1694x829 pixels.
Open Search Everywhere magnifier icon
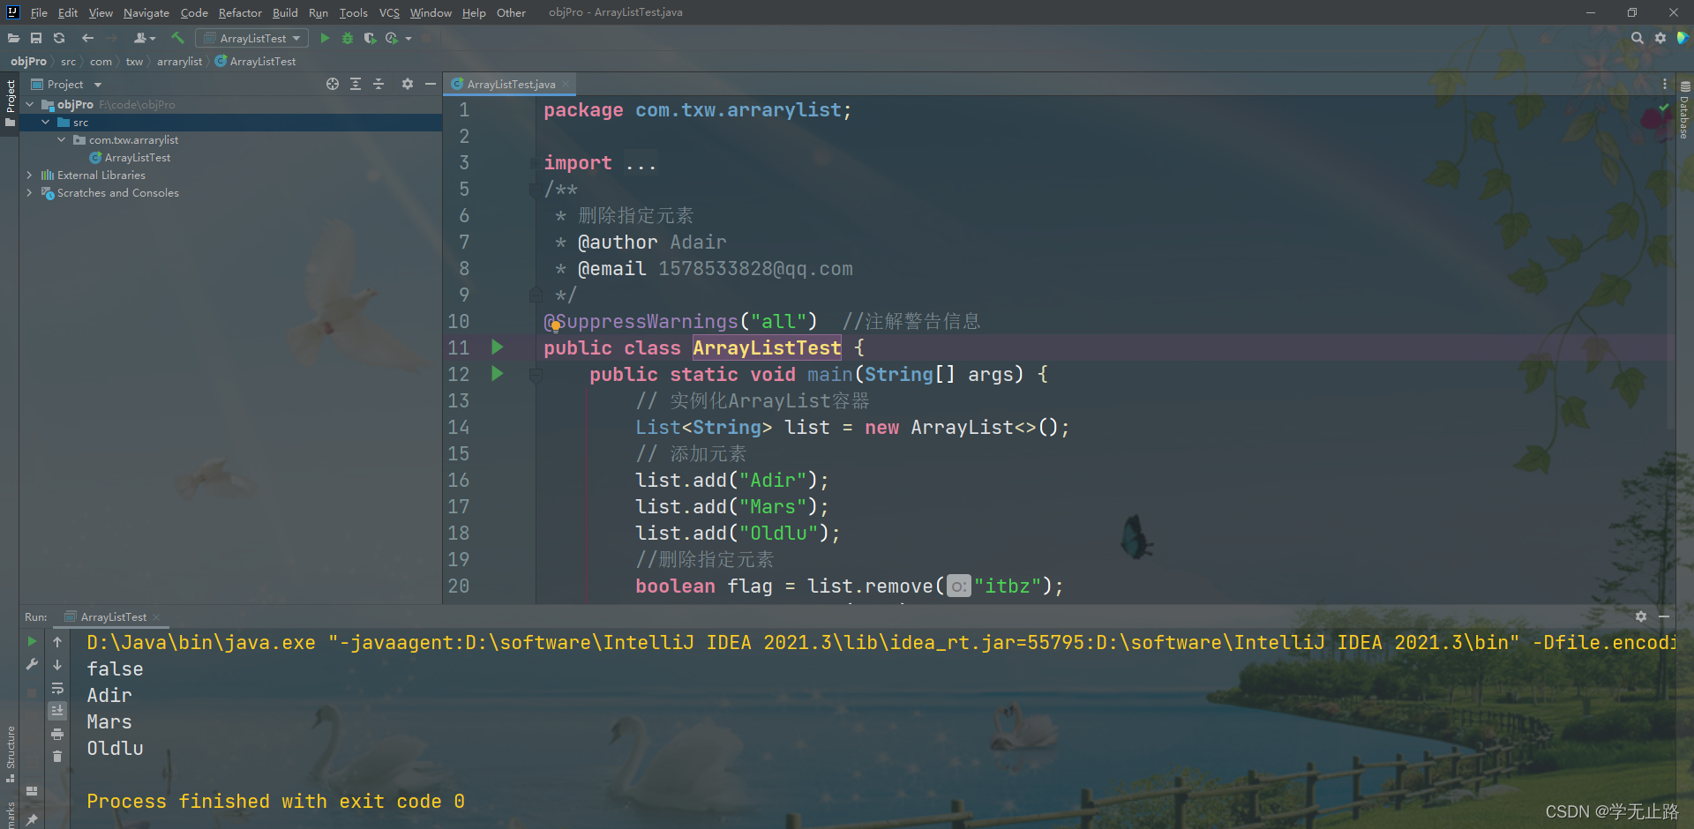(1638, 38)
